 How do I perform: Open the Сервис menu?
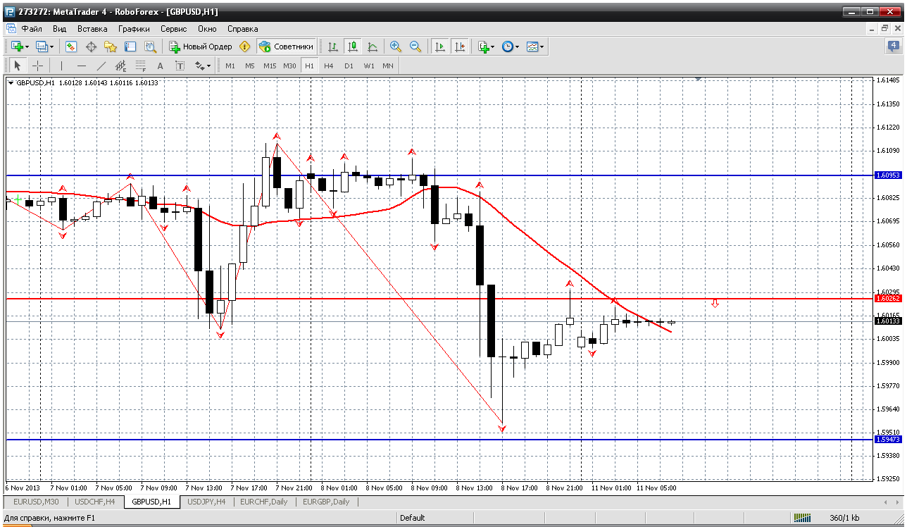click(x=174, y=29)
